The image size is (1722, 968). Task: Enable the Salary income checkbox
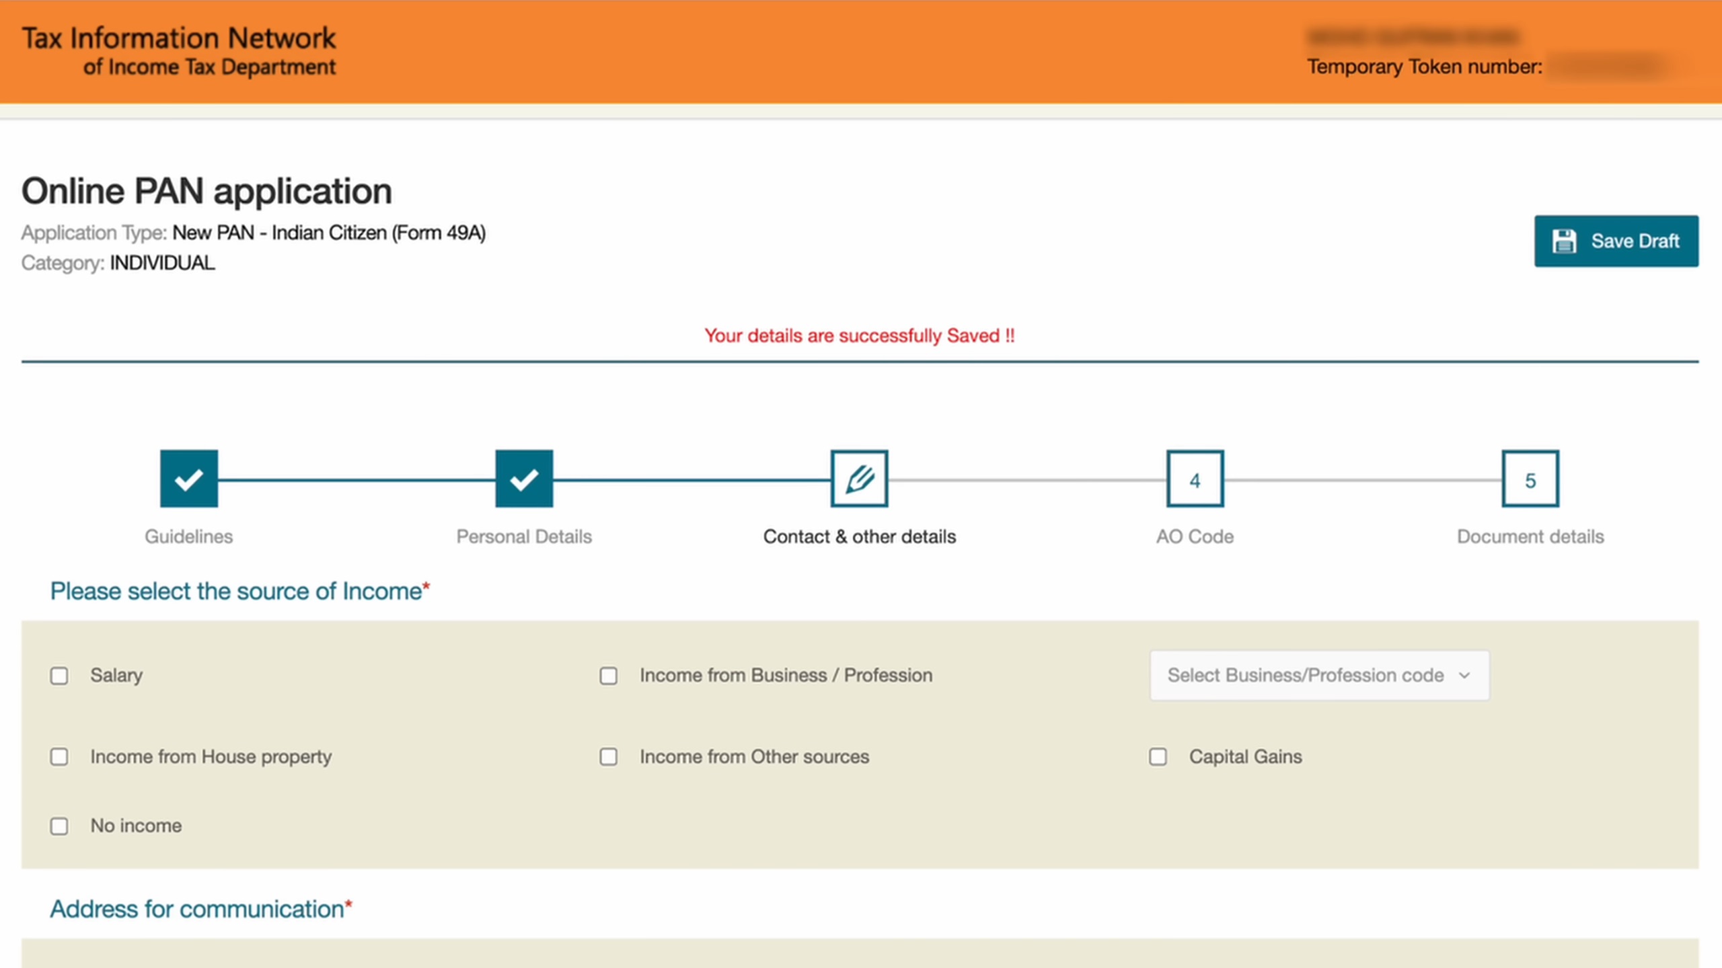(59, 676)
